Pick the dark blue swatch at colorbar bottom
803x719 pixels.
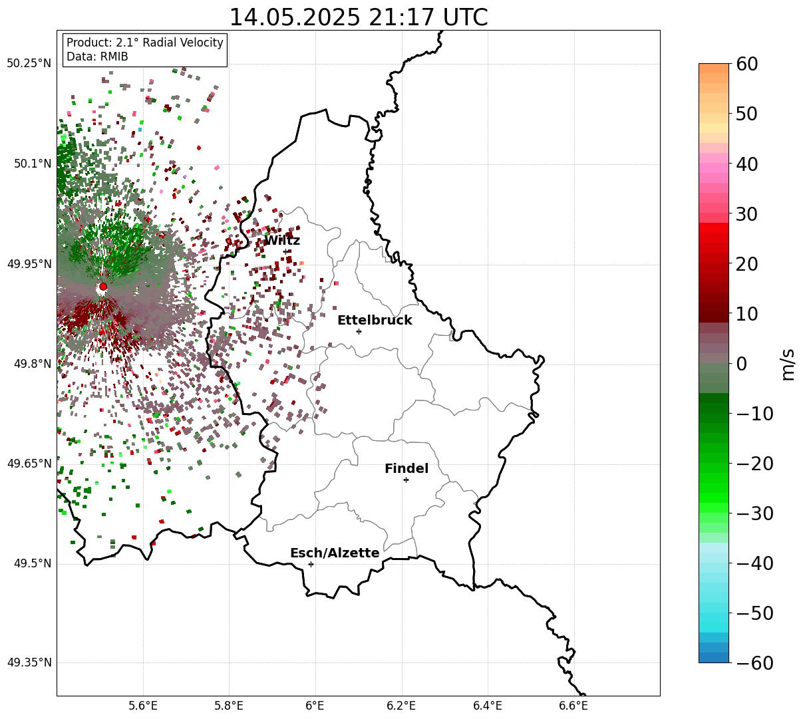click(714, 658)
